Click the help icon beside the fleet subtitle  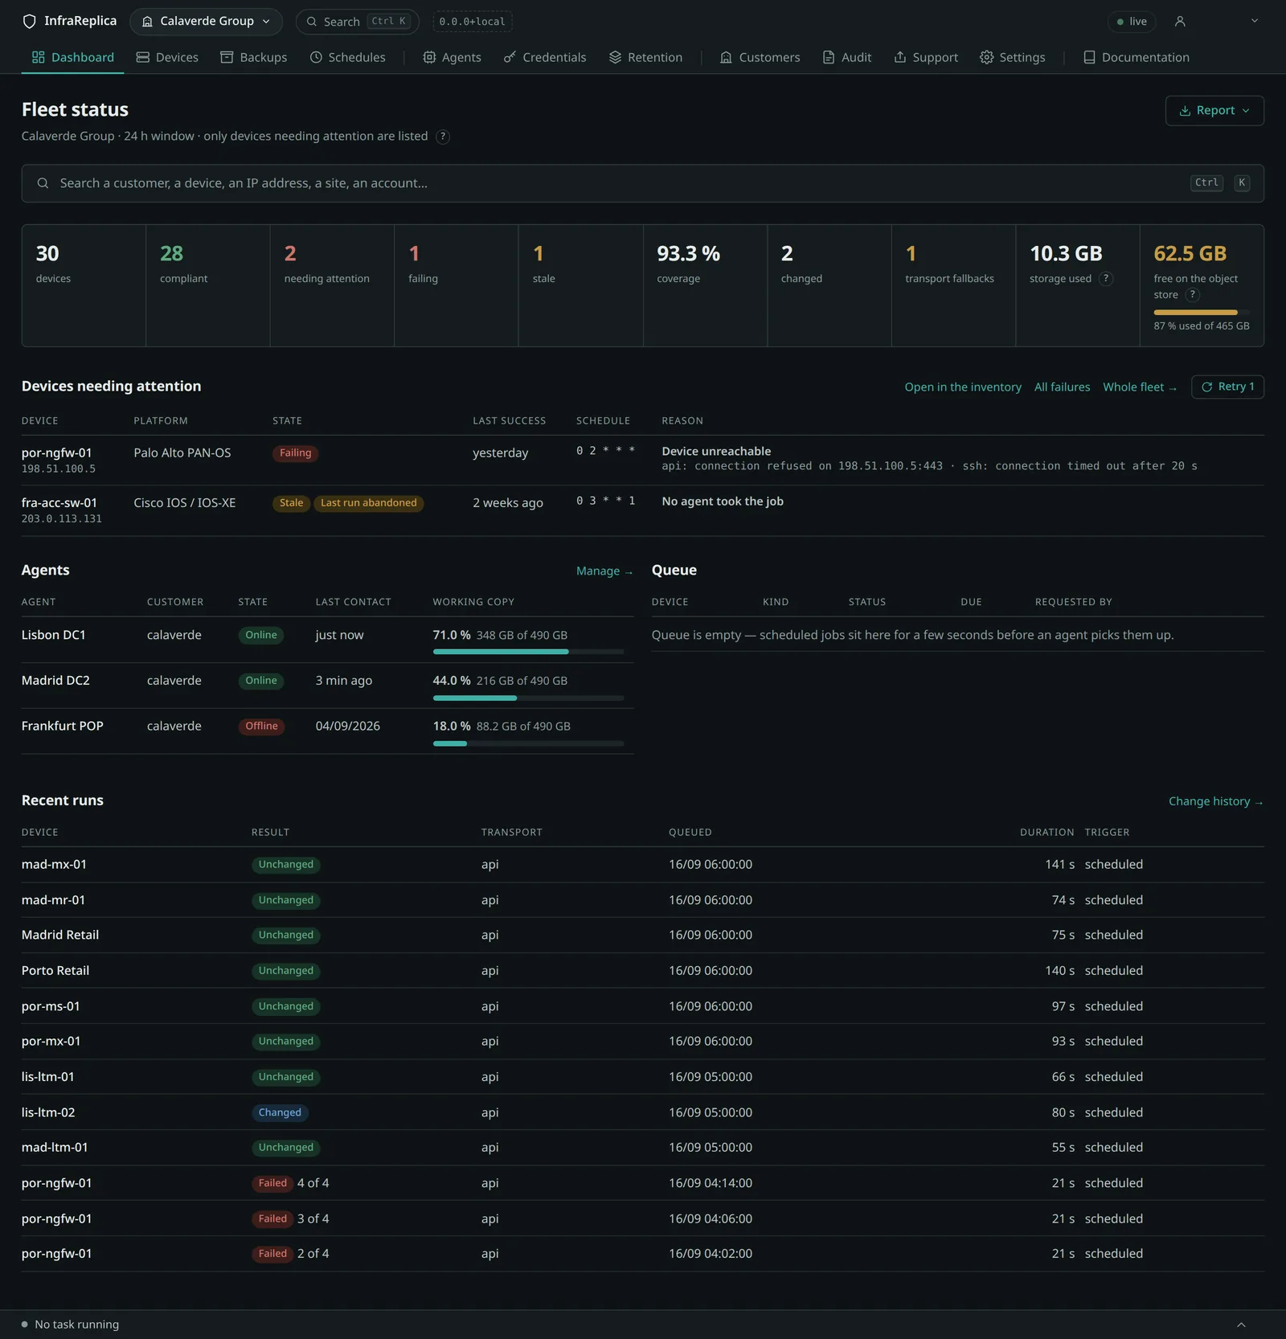[x=442, y=137]
